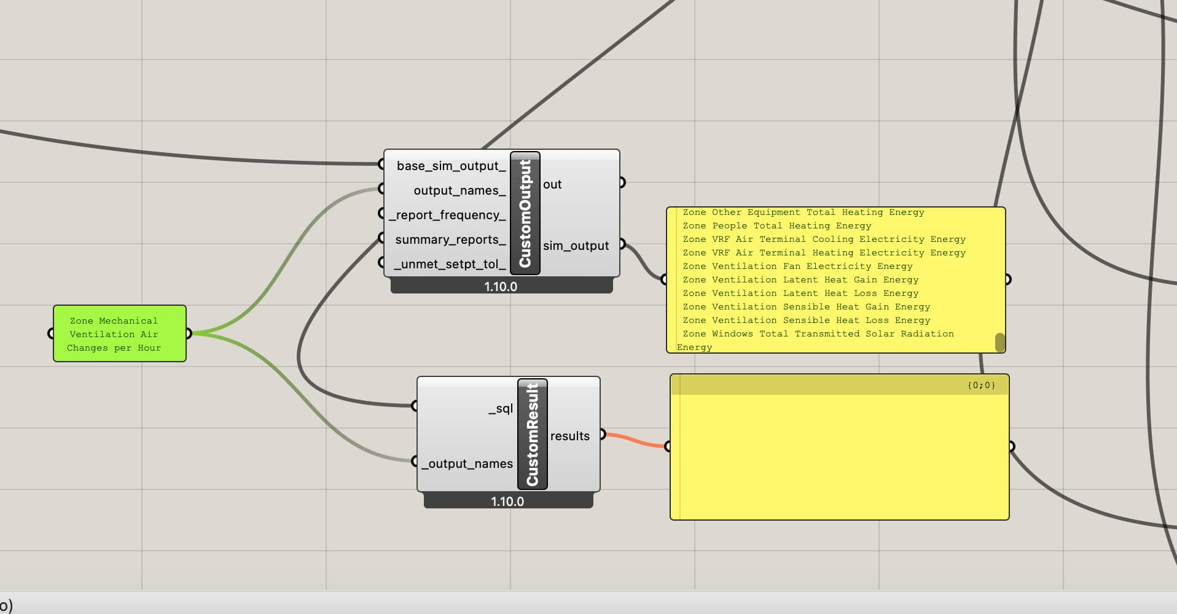
Task: Click the base_sim_output_ input port
Action: point(451,166)
